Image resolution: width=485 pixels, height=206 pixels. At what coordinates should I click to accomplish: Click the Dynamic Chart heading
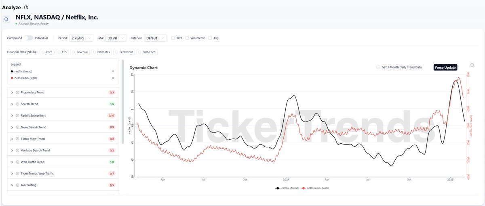click(x=143, y=68)
